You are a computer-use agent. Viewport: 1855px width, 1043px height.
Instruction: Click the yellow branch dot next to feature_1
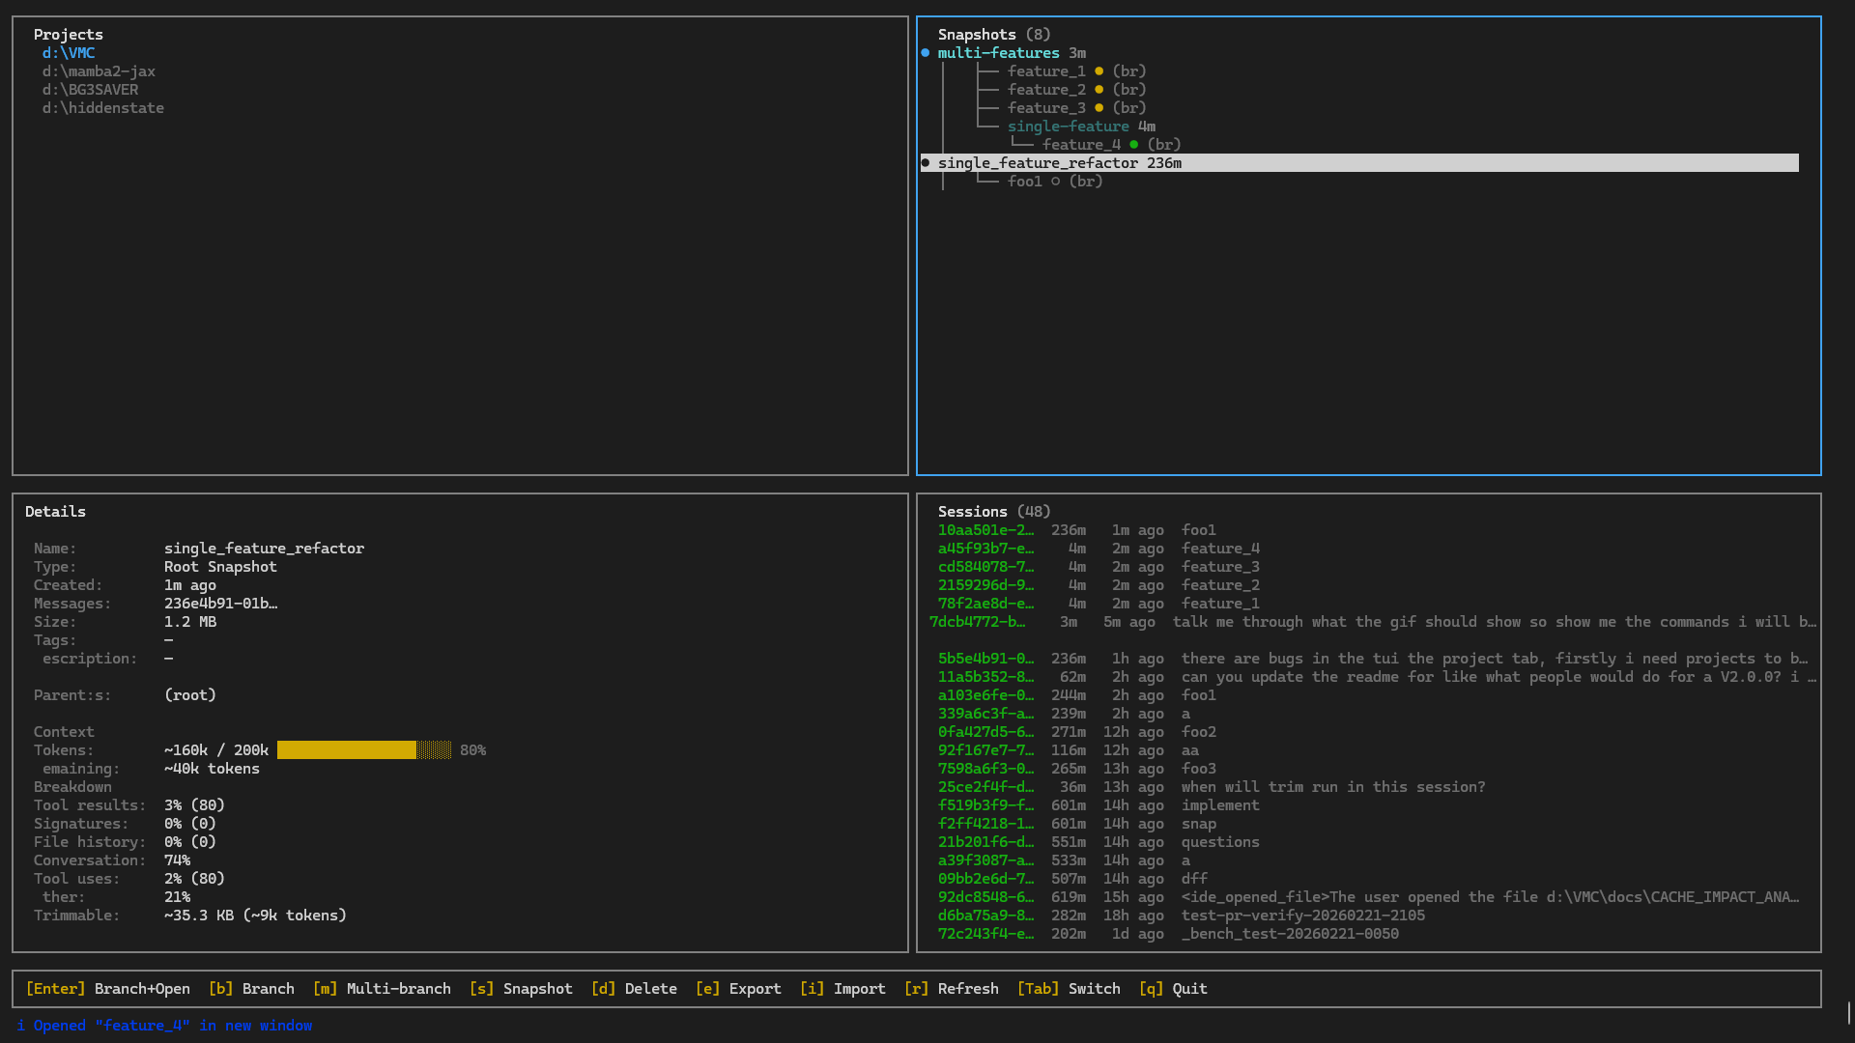pos(1100,70)
